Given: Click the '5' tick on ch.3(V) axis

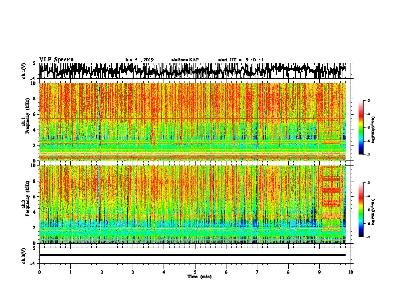Looking at the screenshot, I should point(34,248).
